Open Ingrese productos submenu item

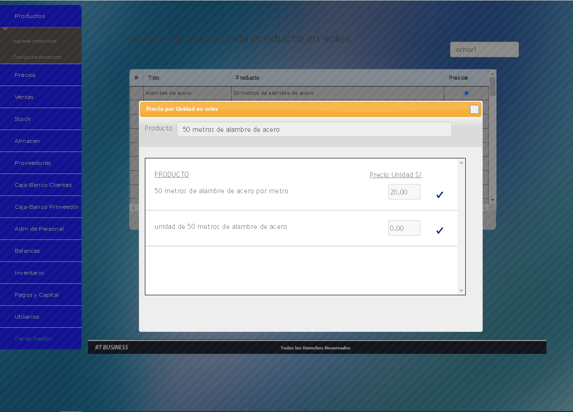[35, 41]
